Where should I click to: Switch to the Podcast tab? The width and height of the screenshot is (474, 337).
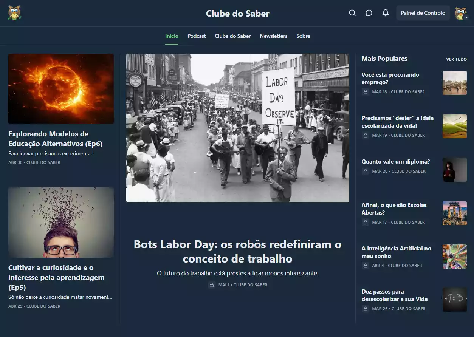(197, 36)
